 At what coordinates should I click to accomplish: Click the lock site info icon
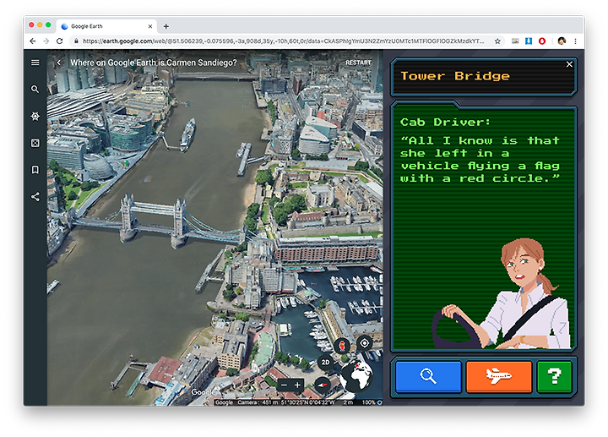tap(76, 41)
